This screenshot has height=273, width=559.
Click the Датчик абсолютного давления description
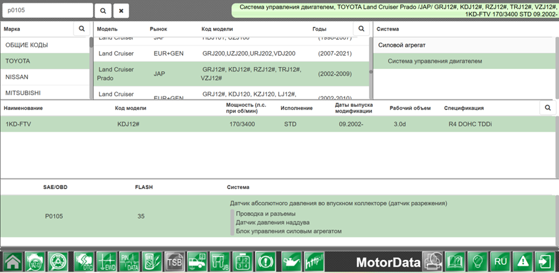[x=338, y=203]
